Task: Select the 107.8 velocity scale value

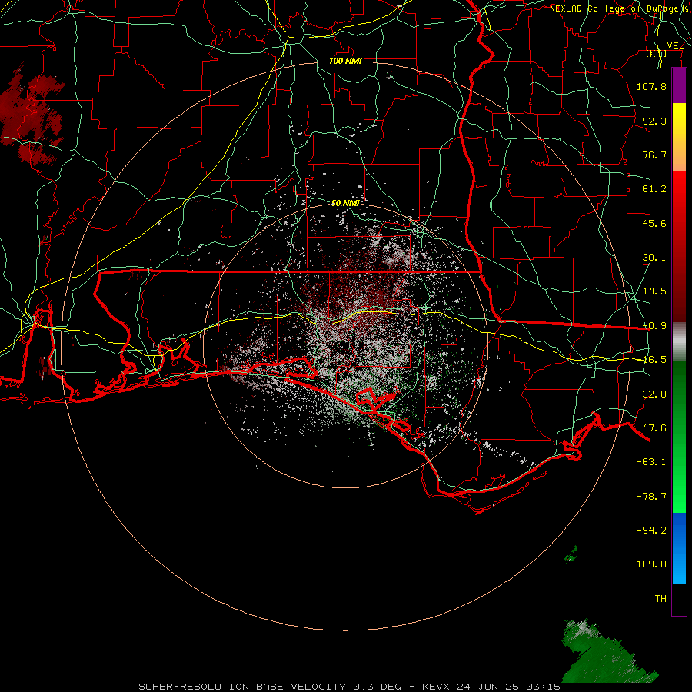Action: [x=651, y=86]
